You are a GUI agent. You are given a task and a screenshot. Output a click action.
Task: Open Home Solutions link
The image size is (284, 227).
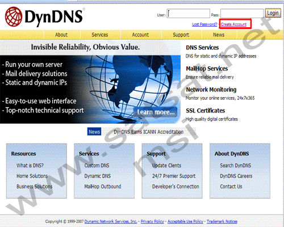tap(32, 176)
